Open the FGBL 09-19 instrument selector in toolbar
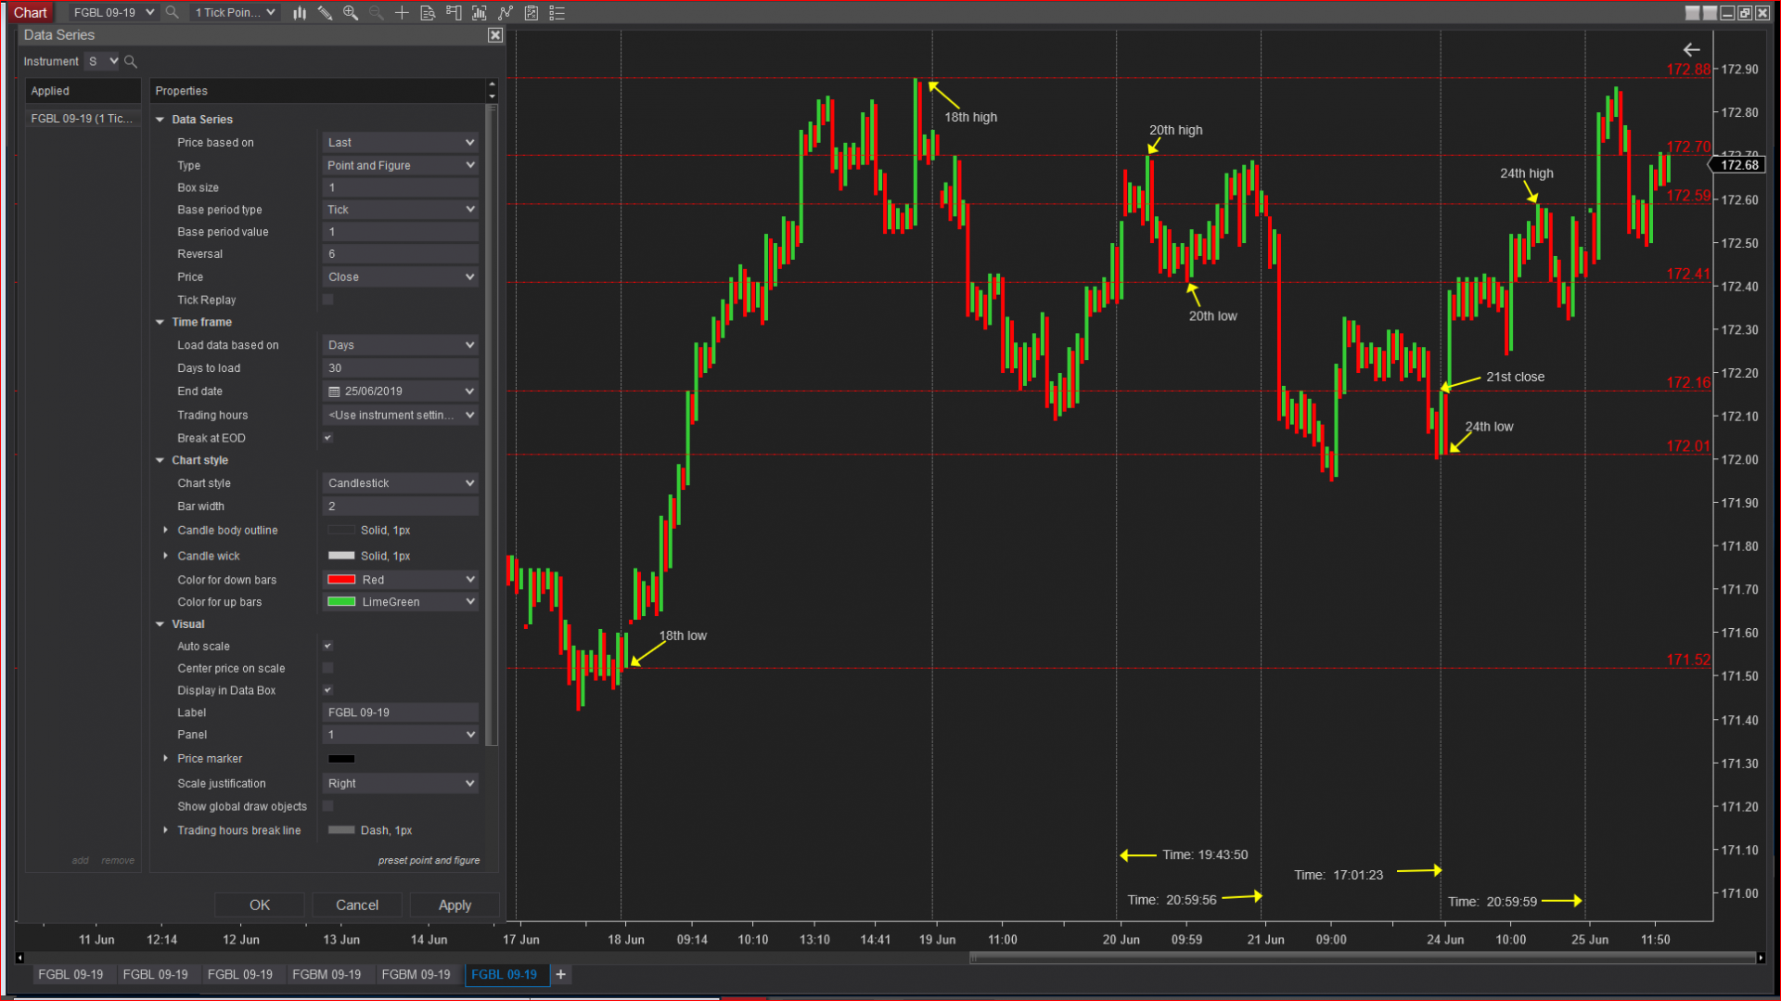The width and height of the screenshot is (1781, 1001). tap(113, 13)
